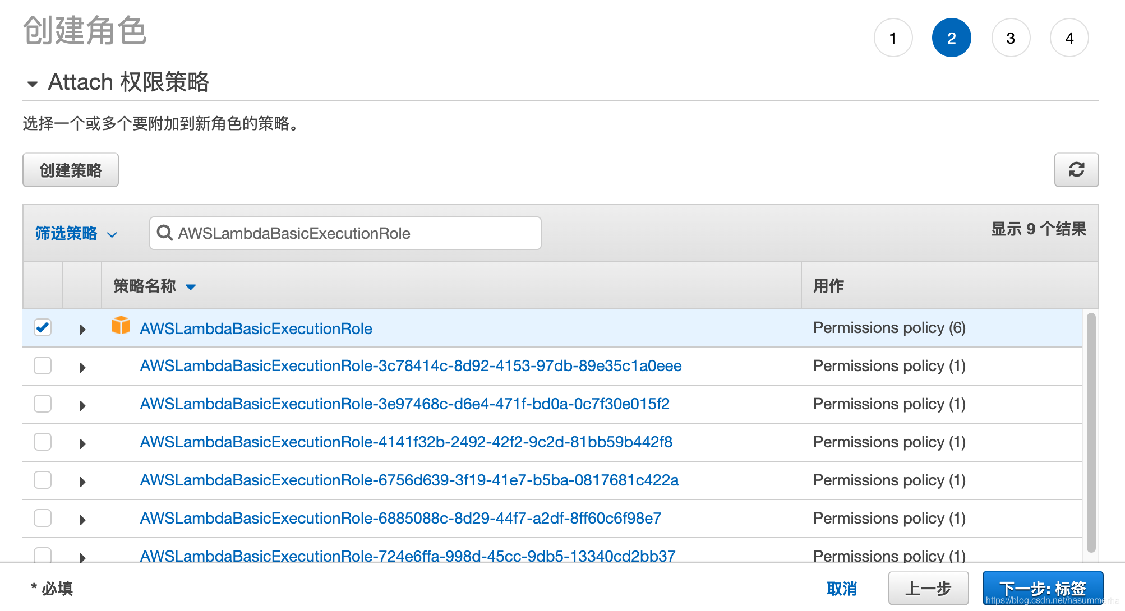Click the 用作 column header

pos(828,286)
